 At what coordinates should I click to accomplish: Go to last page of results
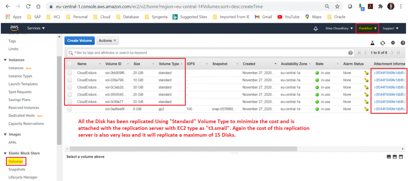click(398, 53)
